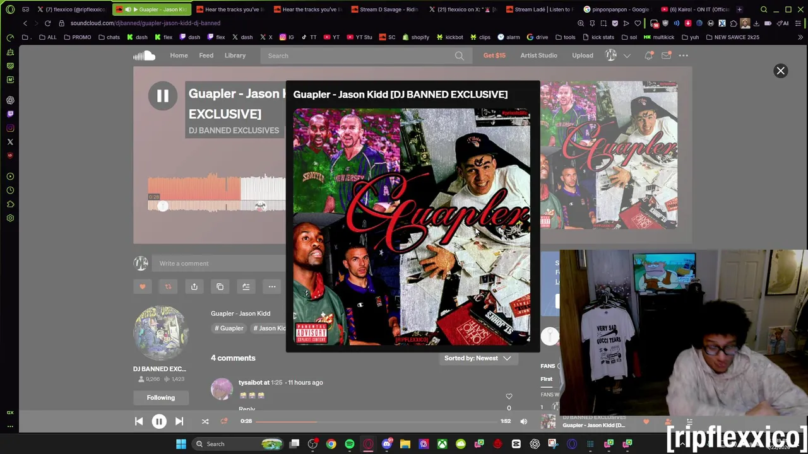Open extensions cube icon in Opera sidebar
The height and width of the screenshot is (454, 808).
(10, 204)
